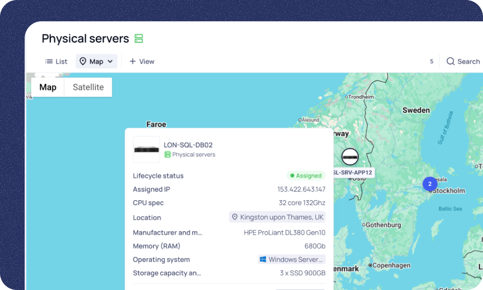Click the magnifier Search icon
The width and height of the screenshot is (483, 290).
pos(450,62)
